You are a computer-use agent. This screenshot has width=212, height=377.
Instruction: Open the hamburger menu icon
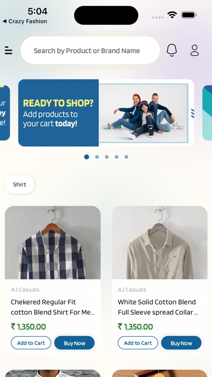(9, 50)
